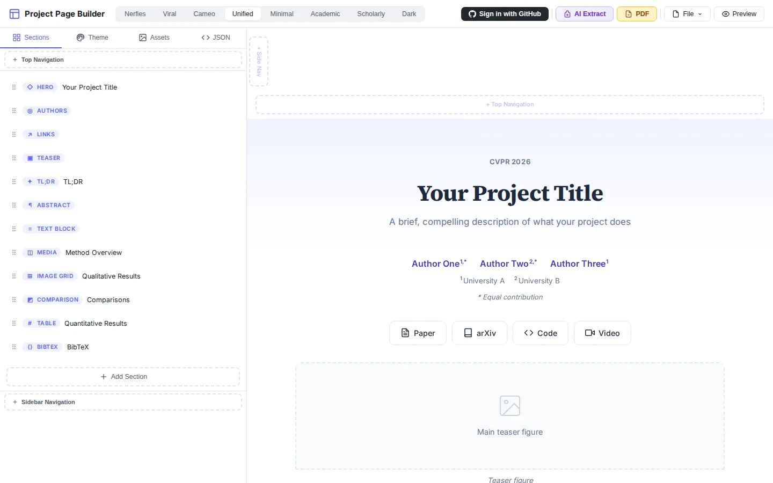This screenshot has height=483, width=773.
Task: Sign in with GitHub
Action: [505, 14]
